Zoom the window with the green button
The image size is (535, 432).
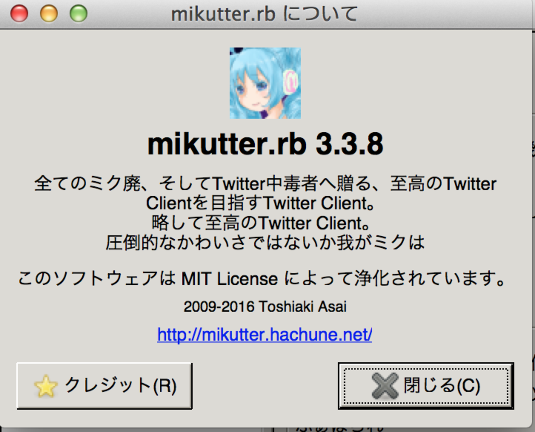(78, 14)
